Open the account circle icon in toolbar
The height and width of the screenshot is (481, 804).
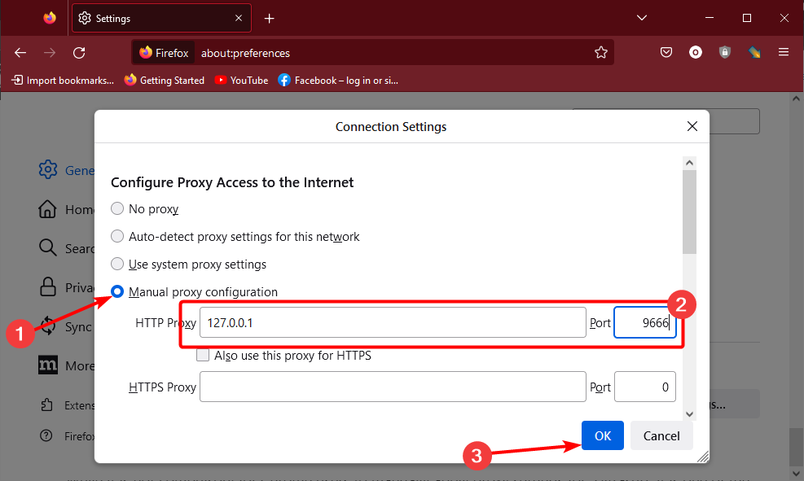(x=696, y=52)
